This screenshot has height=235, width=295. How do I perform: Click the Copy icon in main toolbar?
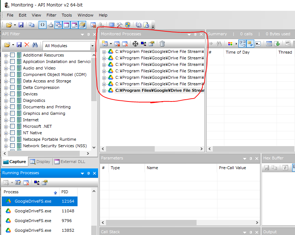point(31,25)
